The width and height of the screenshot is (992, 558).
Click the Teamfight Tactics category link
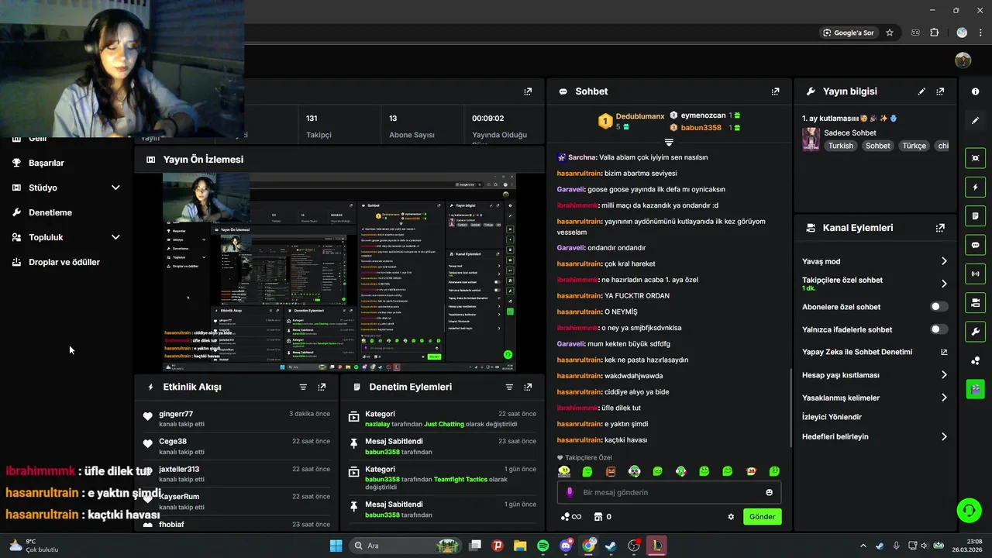[x=460, y=480]
